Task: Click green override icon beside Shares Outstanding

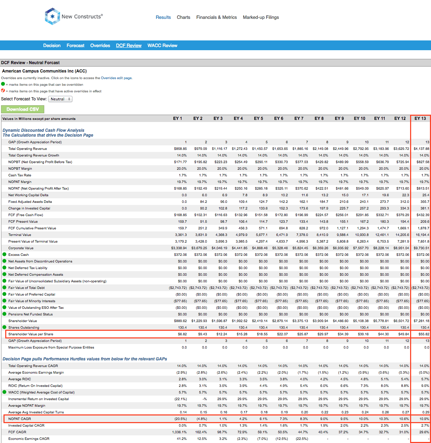Action: pyautogui.click(x=5, y=327)
